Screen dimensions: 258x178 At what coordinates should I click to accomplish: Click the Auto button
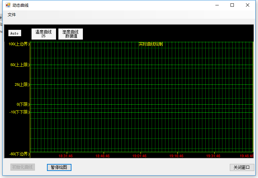[15, 33]
